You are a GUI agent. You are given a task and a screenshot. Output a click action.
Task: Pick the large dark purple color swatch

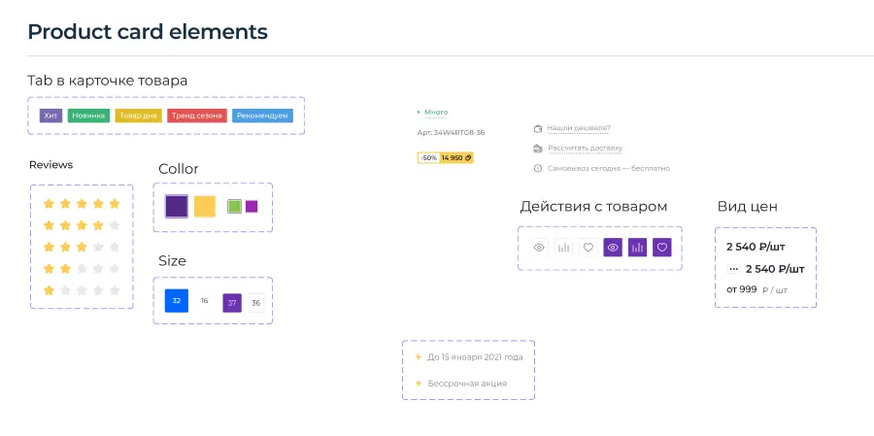tap(176, 206)
